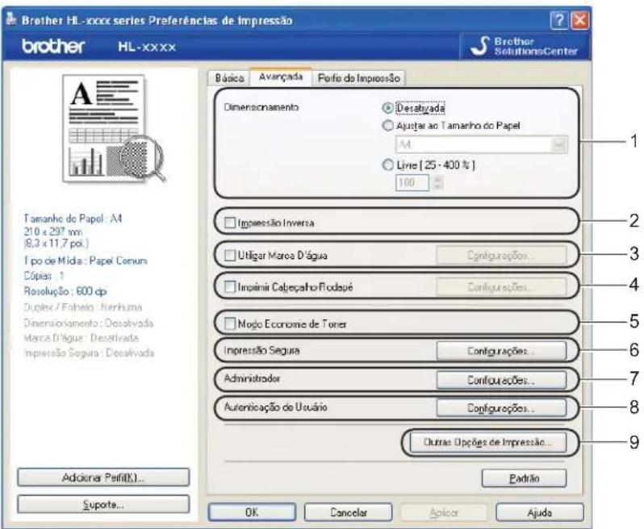Open Configurações for Cabeçalho-Rodapé

[x=501, y=286]
